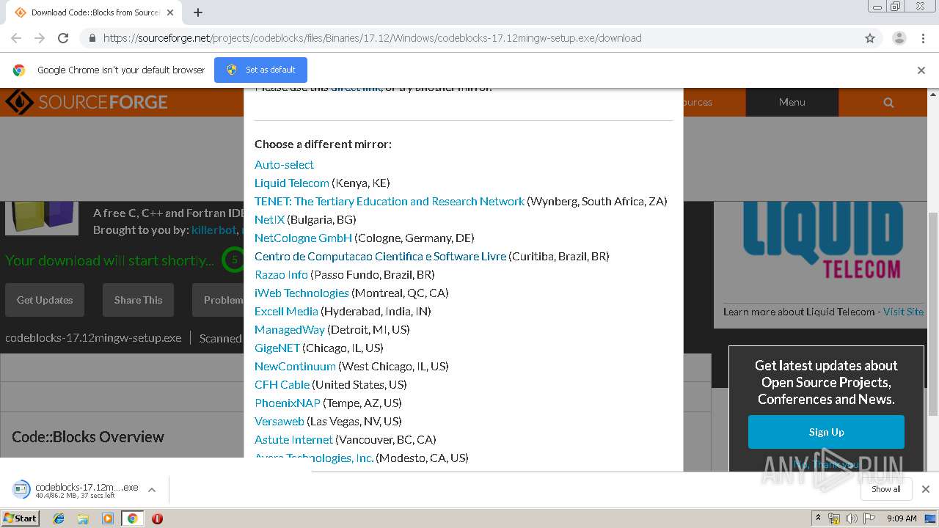This screenshot has height=528, width=939.
Task: Bookmark this page with the star icon
Action: pos(870,38)
